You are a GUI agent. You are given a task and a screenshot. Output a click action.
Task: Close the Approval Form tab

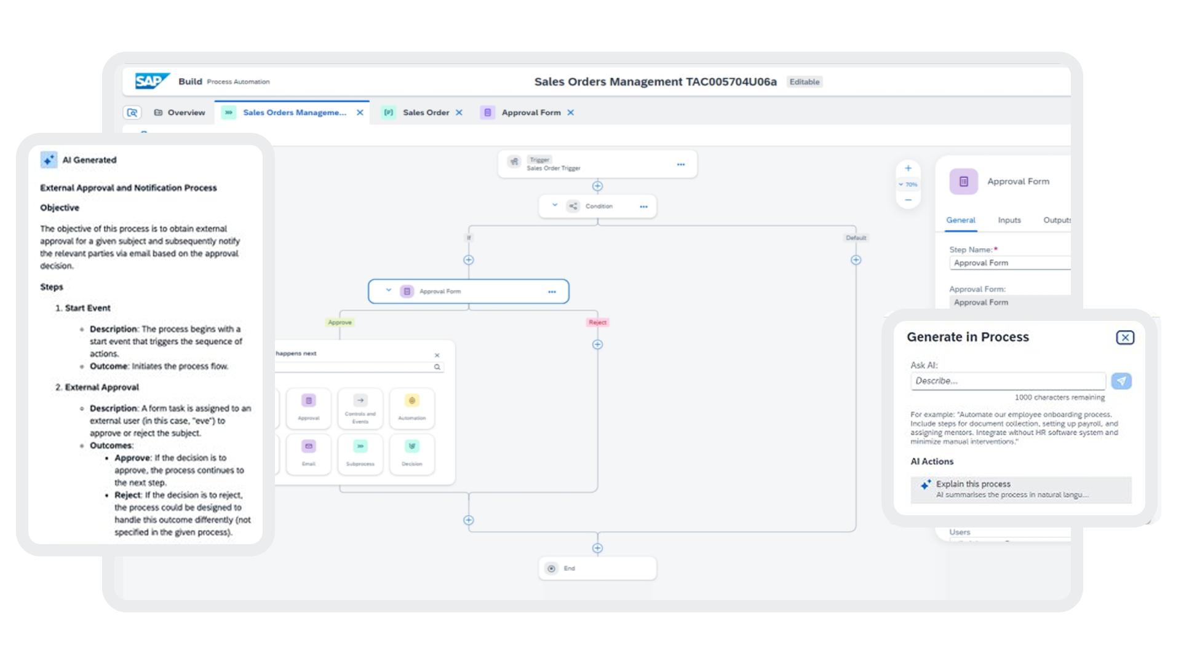tap(570, 113)
